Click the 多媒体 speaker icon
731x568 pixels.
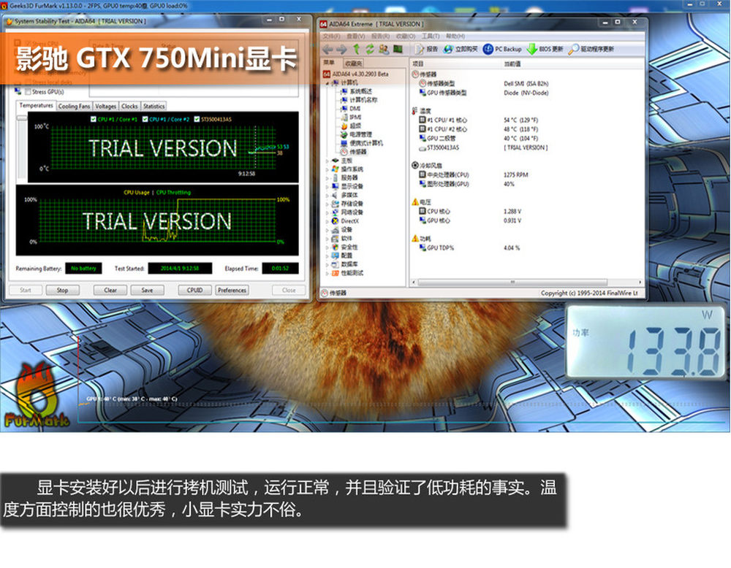coord(335,195)
